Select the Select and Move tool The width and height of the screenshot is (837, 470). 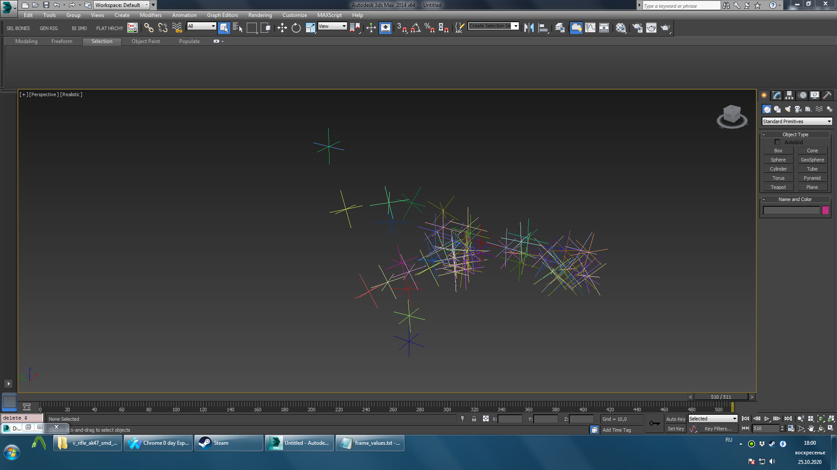coord(282,28)
